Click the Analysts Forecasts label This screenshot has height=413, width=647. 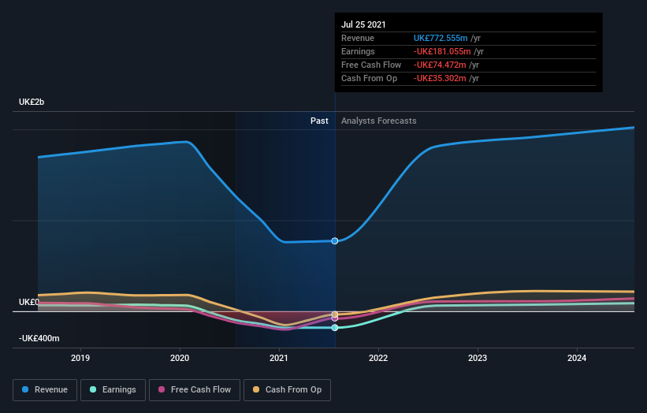point(379,121)
